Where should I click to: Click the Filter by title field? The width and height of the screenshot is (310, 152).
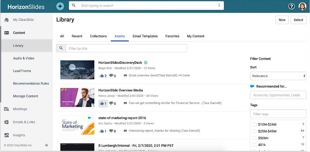point(126,48)
